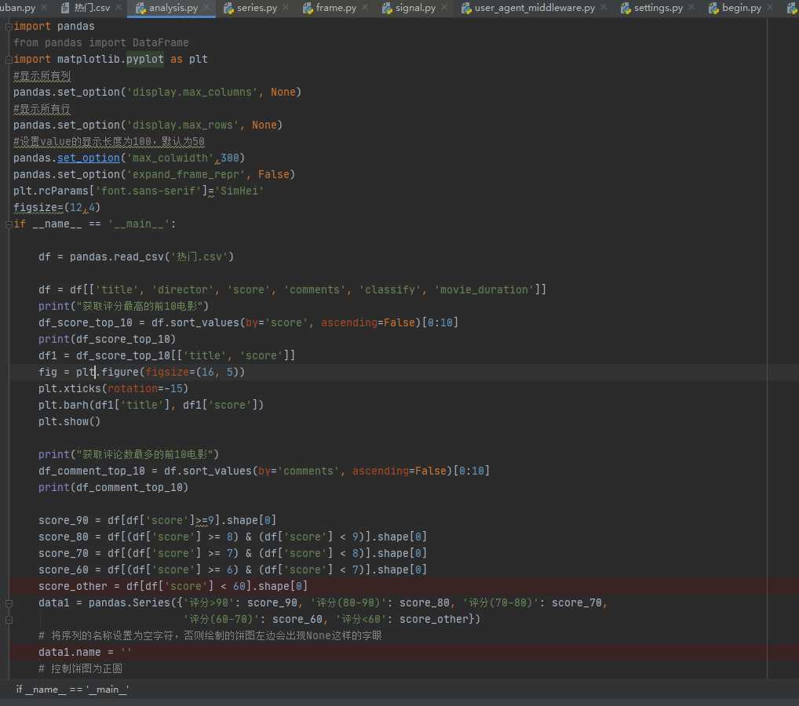Switch to the frame.py tab
Viewport: 799px width, 706px height.
pyautogui.click(x=336, y=9)
